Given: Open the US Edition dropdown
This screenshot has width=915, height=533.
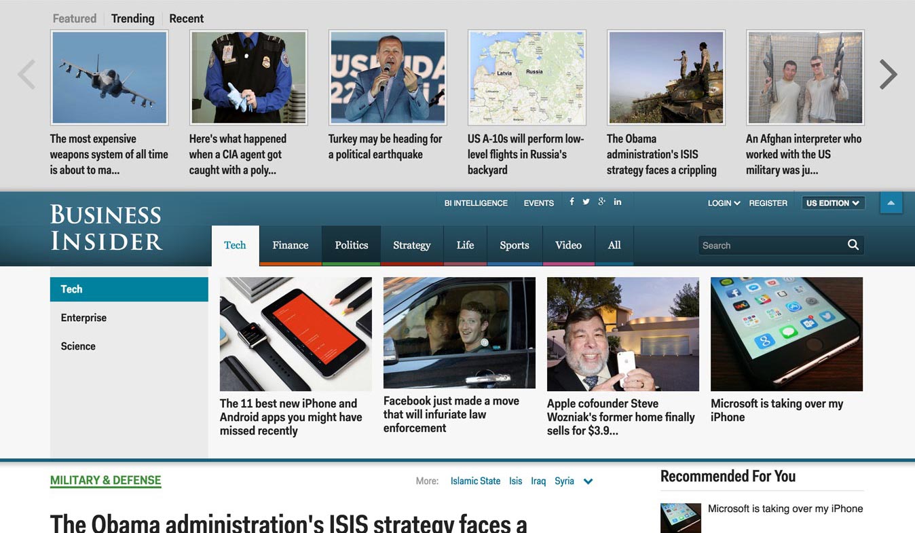Looking at the screenshot, I should pos(833,203).
